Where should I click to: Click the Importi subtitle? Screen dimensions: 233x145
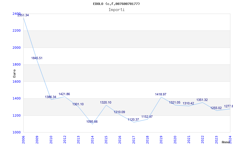[116, 10]
